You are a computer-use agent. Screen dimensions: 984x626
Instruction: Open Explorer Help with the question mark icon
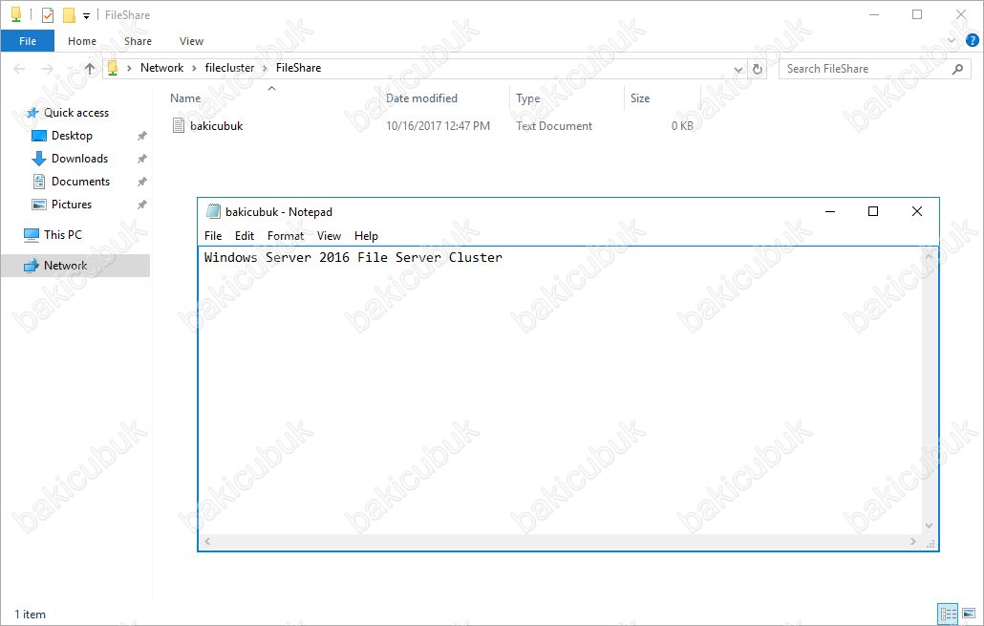(x=973, y=41)
